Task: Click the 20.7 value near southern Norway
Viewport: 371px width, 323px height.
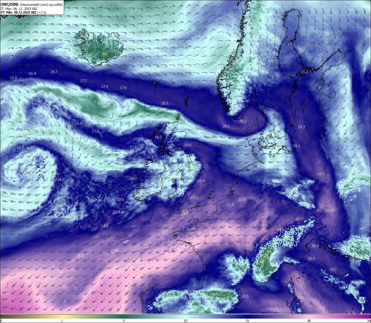Action: [243, 121]
